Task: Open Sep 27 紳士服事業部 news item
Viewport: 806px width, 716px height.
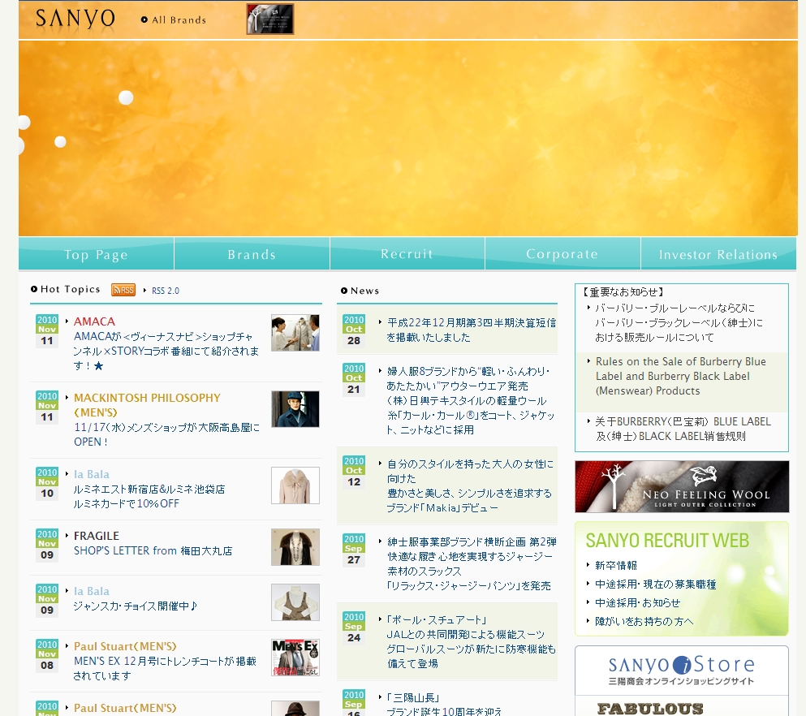Action: pos(472,564)
